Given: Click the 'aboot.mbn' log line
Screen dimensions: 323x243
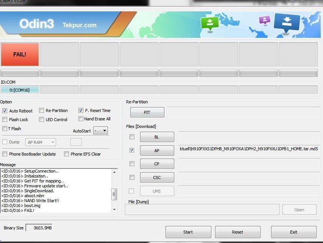Looking at the screenshot, I should click(23, 196).
